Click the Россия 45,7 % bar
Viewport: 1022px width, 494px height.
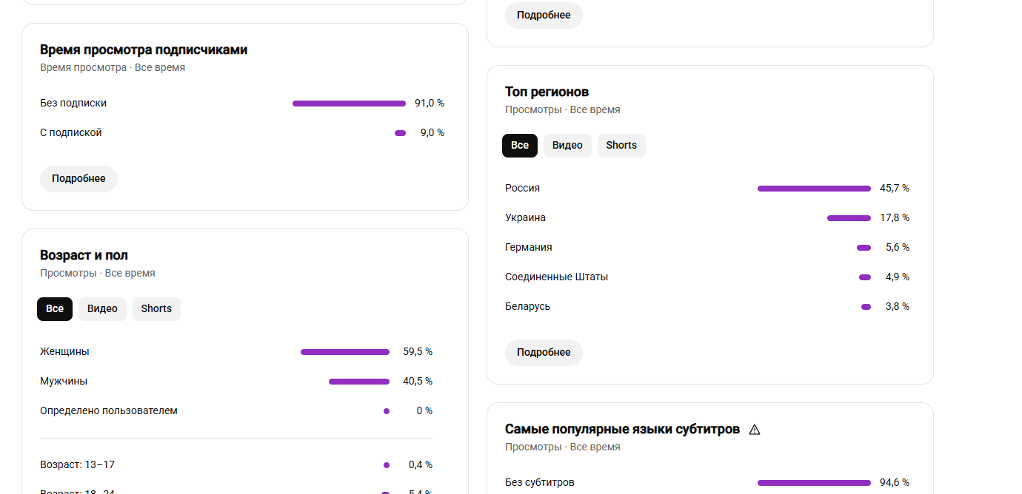coord(814,189)
